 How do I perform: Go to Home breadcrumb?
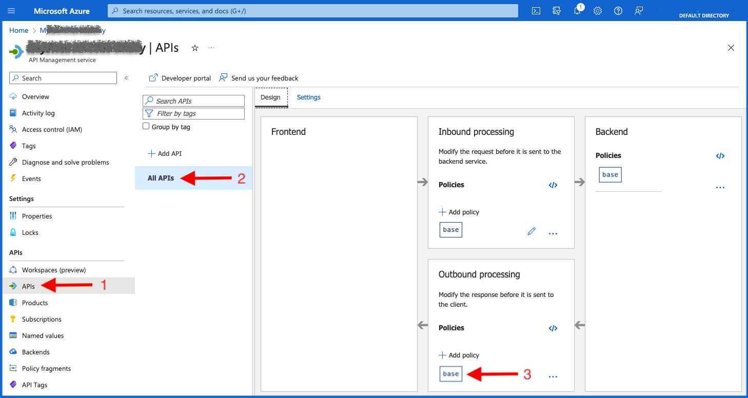click(x=19, y=30)
